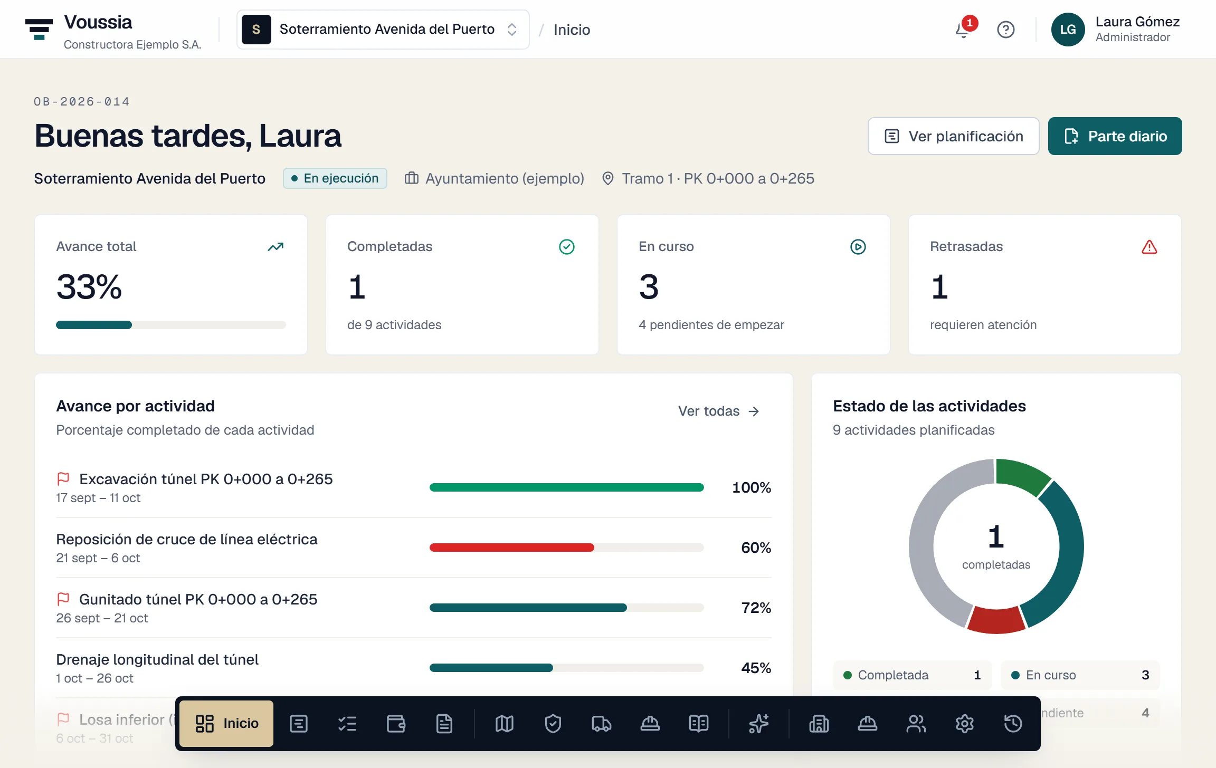Open Drenaje longitudinal del túnel row

pos(414,668)
